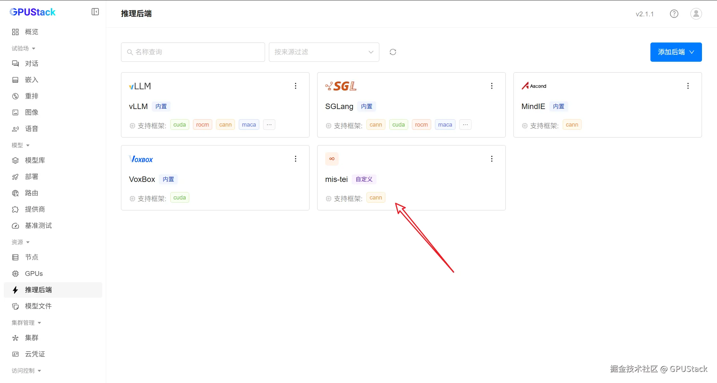Click the refresh icon next to the filters
717x383 pixels.
(x=393, y=52)
